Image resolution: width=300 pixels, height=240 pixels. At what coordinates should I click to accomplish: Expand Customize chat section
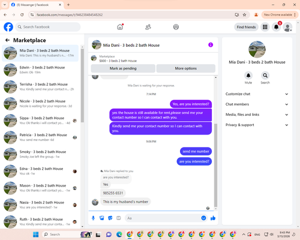coord(257,94)
